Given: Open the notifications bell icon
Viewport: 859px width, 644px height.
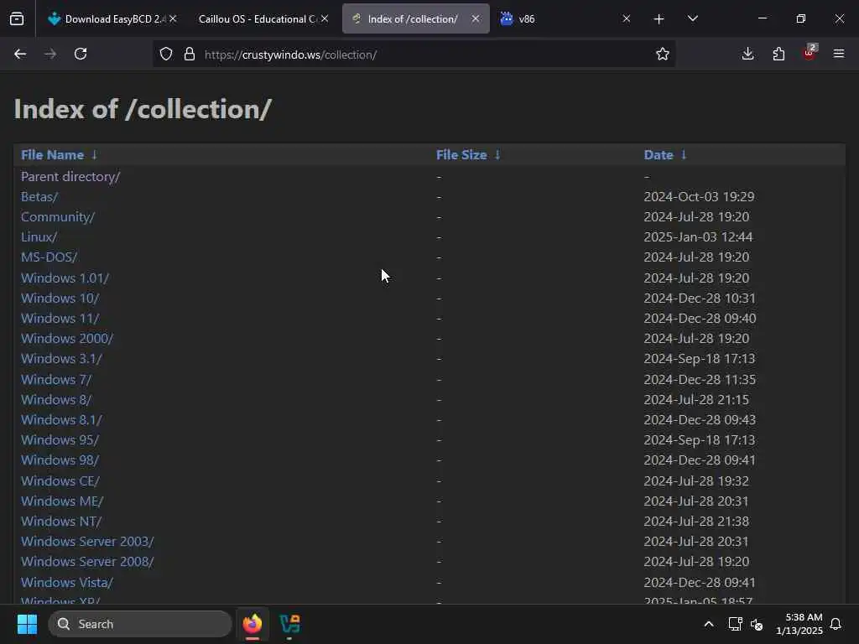Looking at the screenshot, I should coord(836,624).
